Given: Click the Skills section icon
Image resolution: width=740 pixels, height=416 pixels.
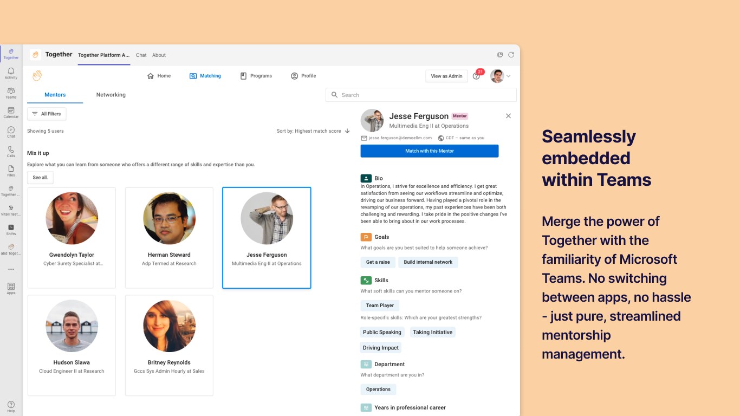Looking at the screenshot, I should 366,280.
